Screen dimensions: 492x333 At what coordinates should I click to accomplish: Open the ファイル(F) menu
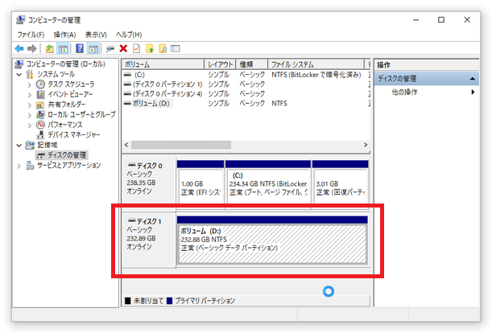(31, 35)
